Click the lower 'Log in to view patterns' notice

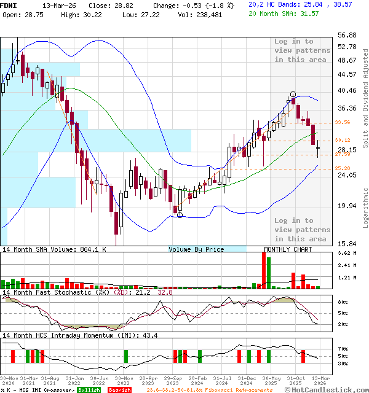click(302, 230)
